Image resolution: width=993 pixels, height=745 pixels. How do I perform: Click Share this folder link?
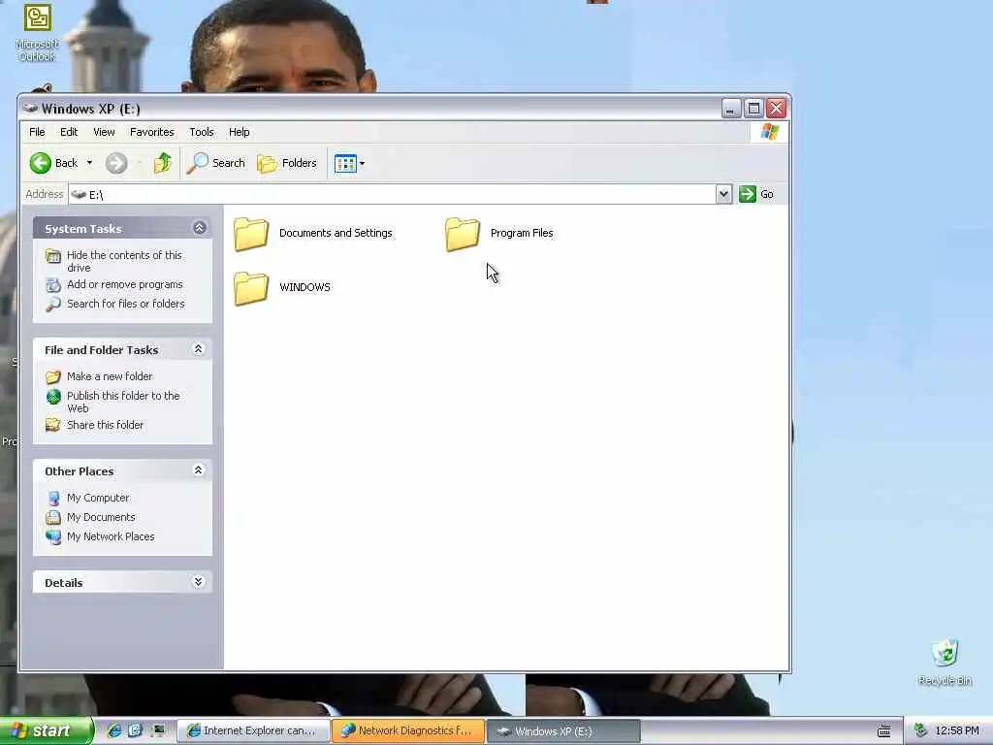[105, 425]
